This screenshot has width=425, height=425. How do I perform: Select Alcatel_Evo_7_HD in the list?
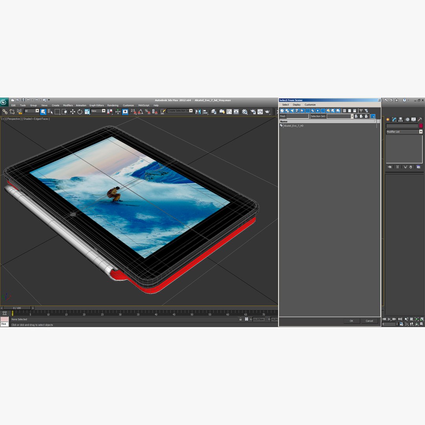point(294,126)
